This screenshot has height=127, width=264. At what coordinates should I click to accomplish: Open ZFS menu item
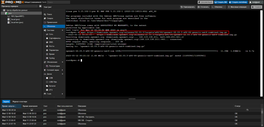tap(51, 90)
